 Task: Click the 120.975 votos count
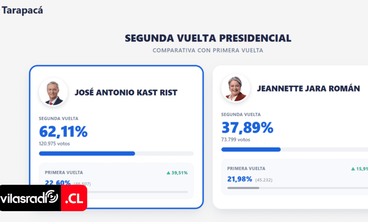click(54, 144)
